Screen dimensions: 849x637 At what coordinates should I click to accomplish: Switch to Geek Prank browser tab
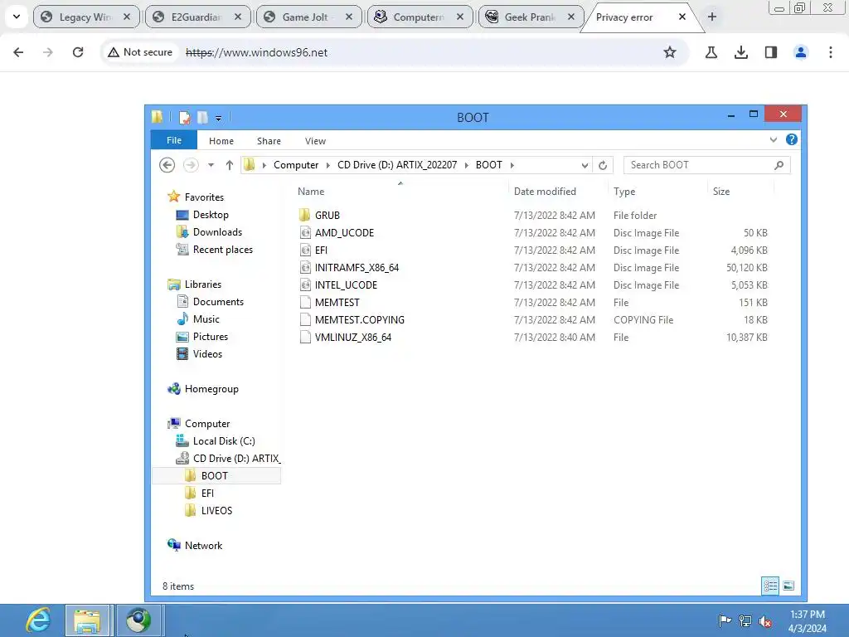tap(531, 17)
